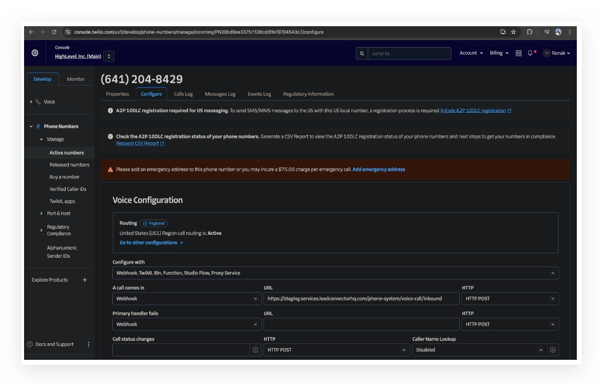Click the A call comes in URL field
This screenshot has width=603, height=386.
click(361, 299)
